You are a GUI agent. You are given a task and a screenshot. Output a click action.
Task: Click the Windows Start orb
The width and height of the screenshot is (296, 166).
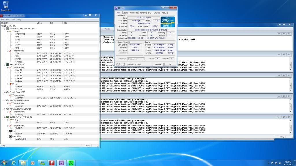5,162
